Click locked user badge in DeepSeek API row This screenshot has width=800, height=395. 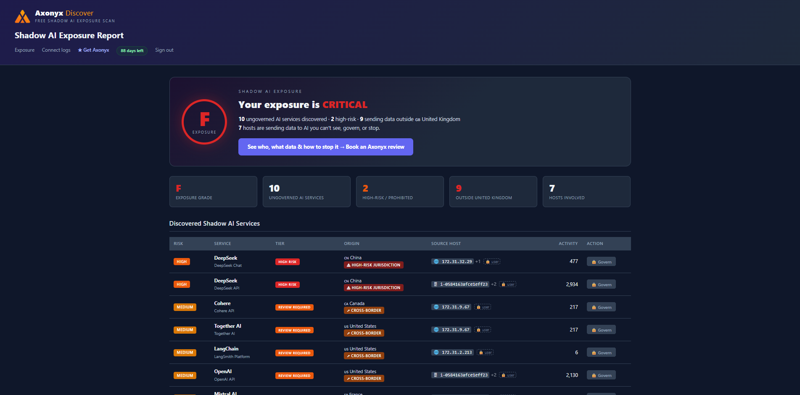[507, 284]
